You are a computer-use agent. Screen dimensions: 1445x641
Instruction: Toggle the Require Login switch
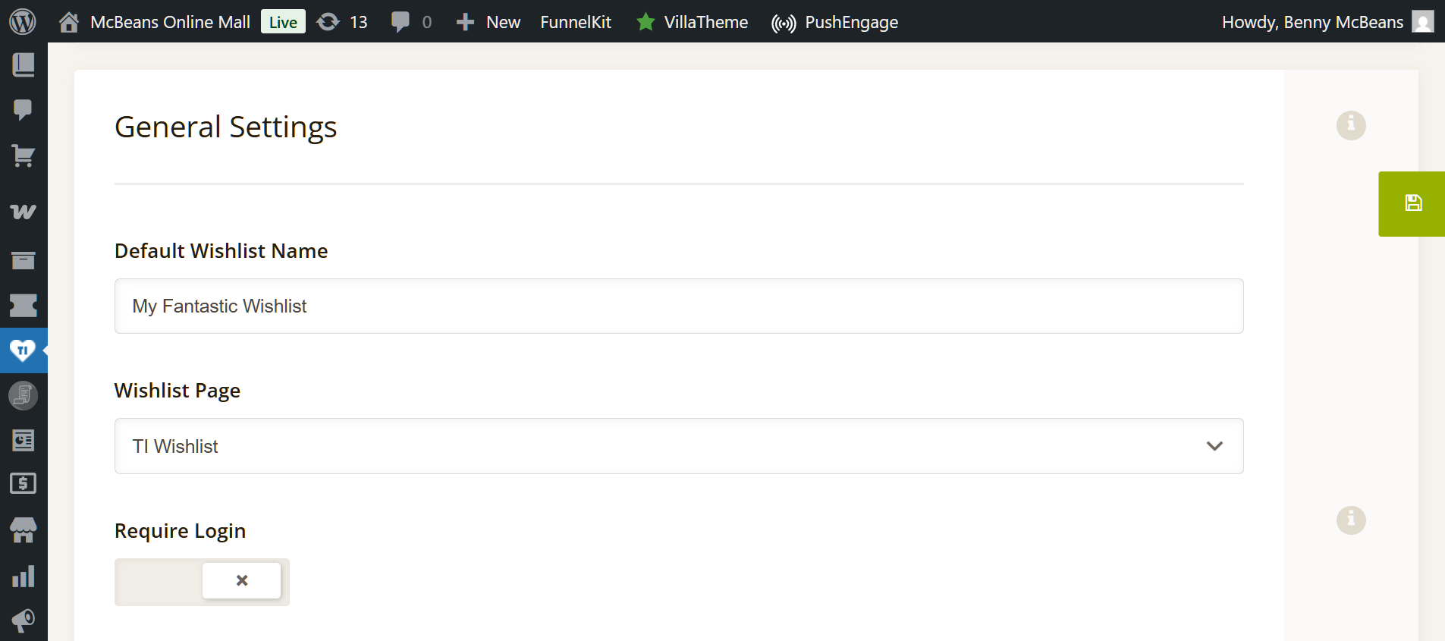pos(202,582)
